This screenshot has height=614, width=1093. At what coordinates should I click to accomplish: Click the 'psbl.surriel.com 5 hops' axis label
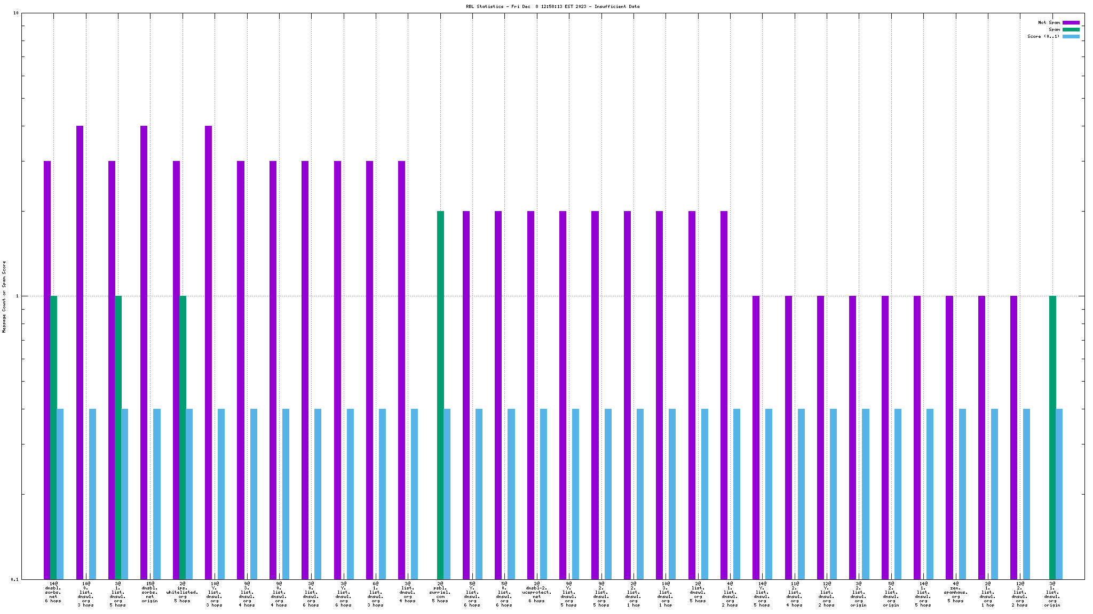click(440, 592)
